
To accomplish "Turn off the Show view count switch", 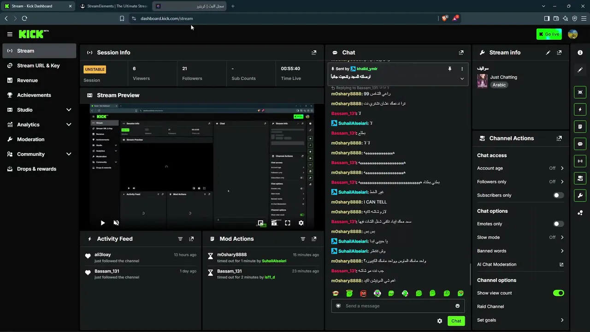I will click(558, 293).
